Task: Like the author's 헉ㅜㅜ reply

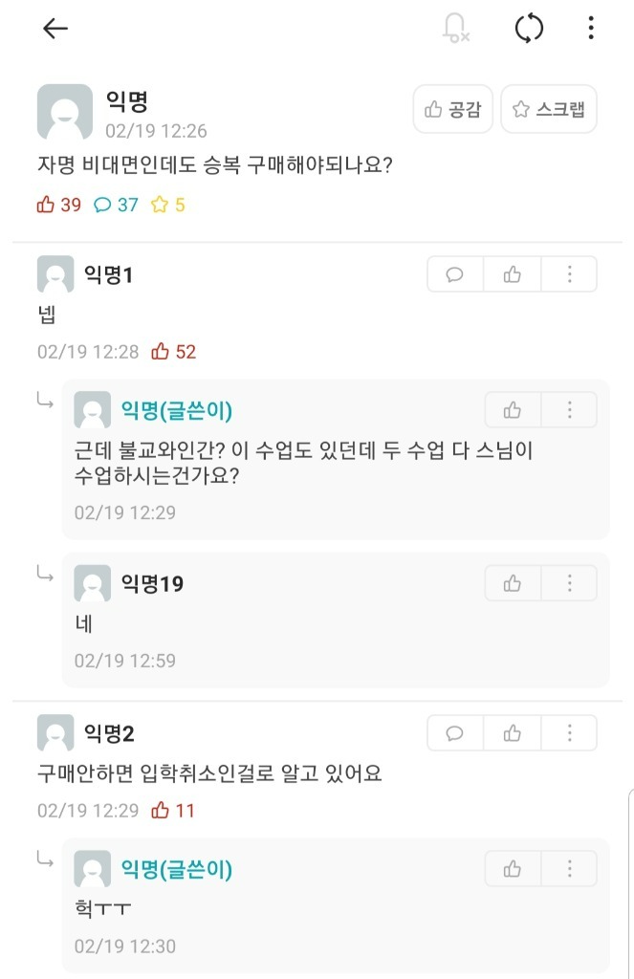Action: [x=513, y=868]
